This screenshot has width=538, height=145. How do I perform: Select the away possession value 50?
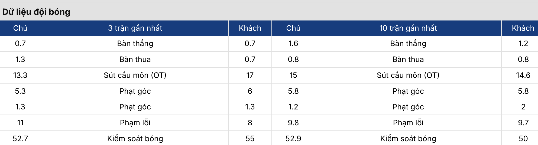[523, 139]
